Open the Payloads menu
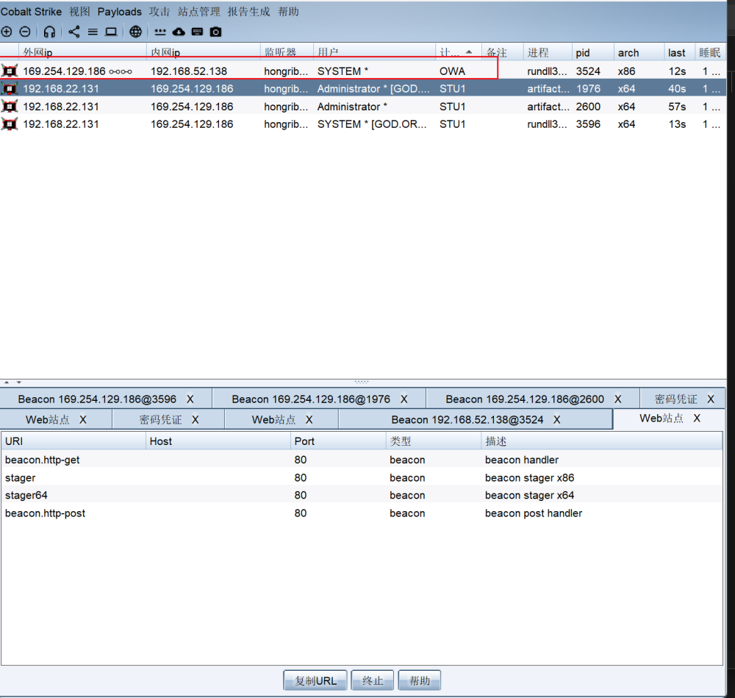Image resolution: width=735 pixels, height=698 pixels. click(x=119, y=12)
